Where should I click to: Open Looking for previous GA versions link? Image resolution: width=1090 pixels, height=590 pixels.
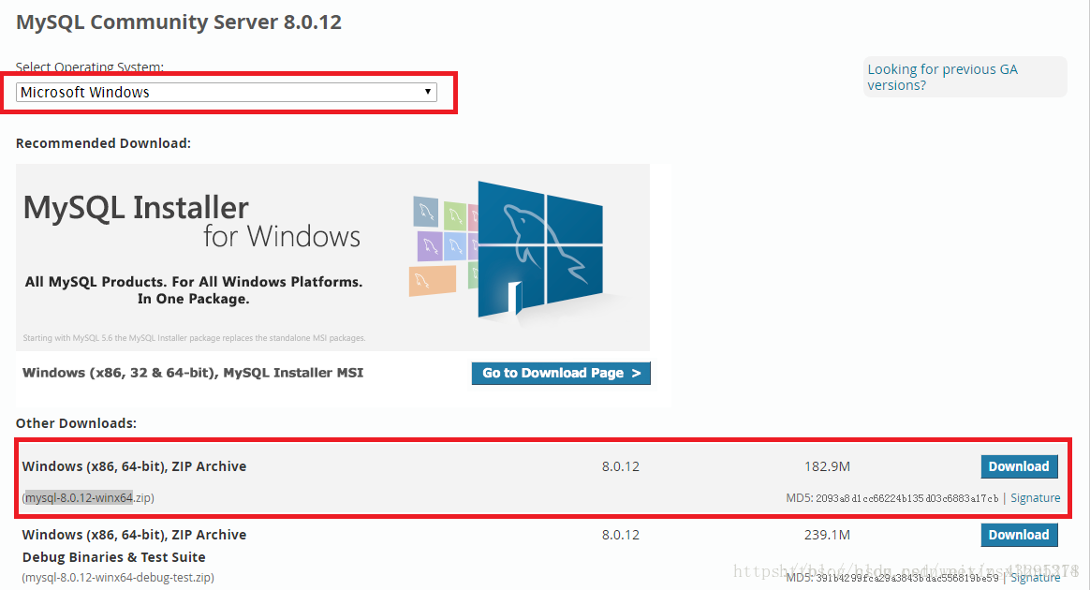point(942,77)
